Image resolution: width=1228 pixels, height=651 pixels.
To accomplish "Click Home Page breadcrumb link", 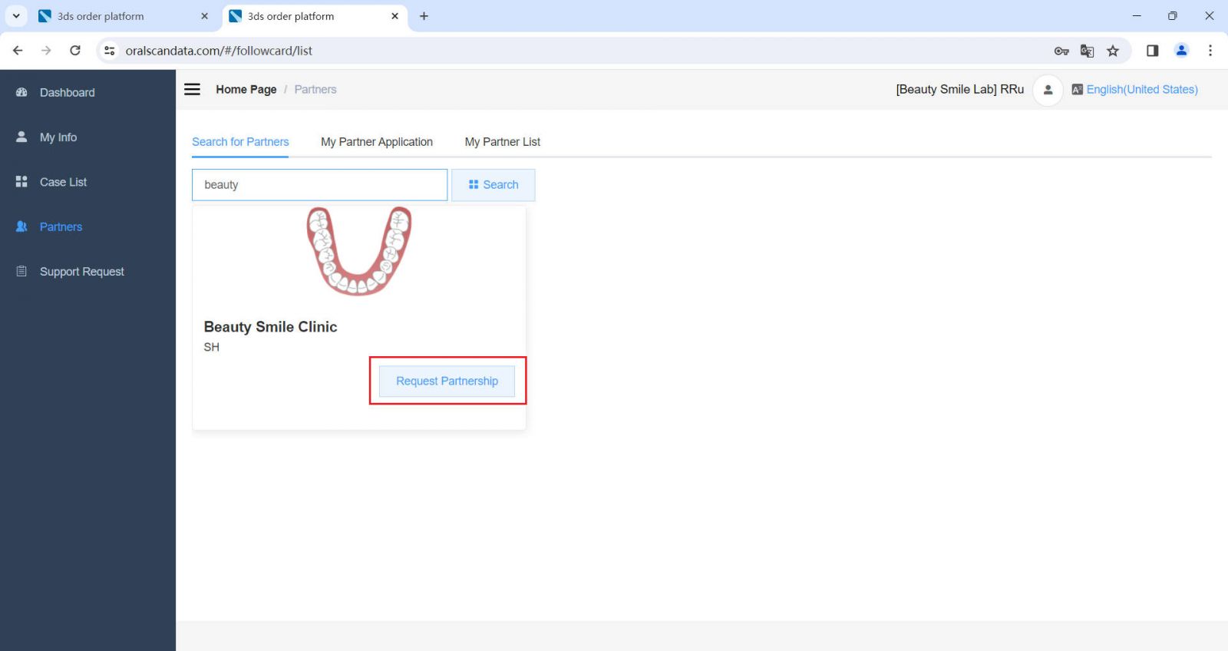I will coord(246,89).
